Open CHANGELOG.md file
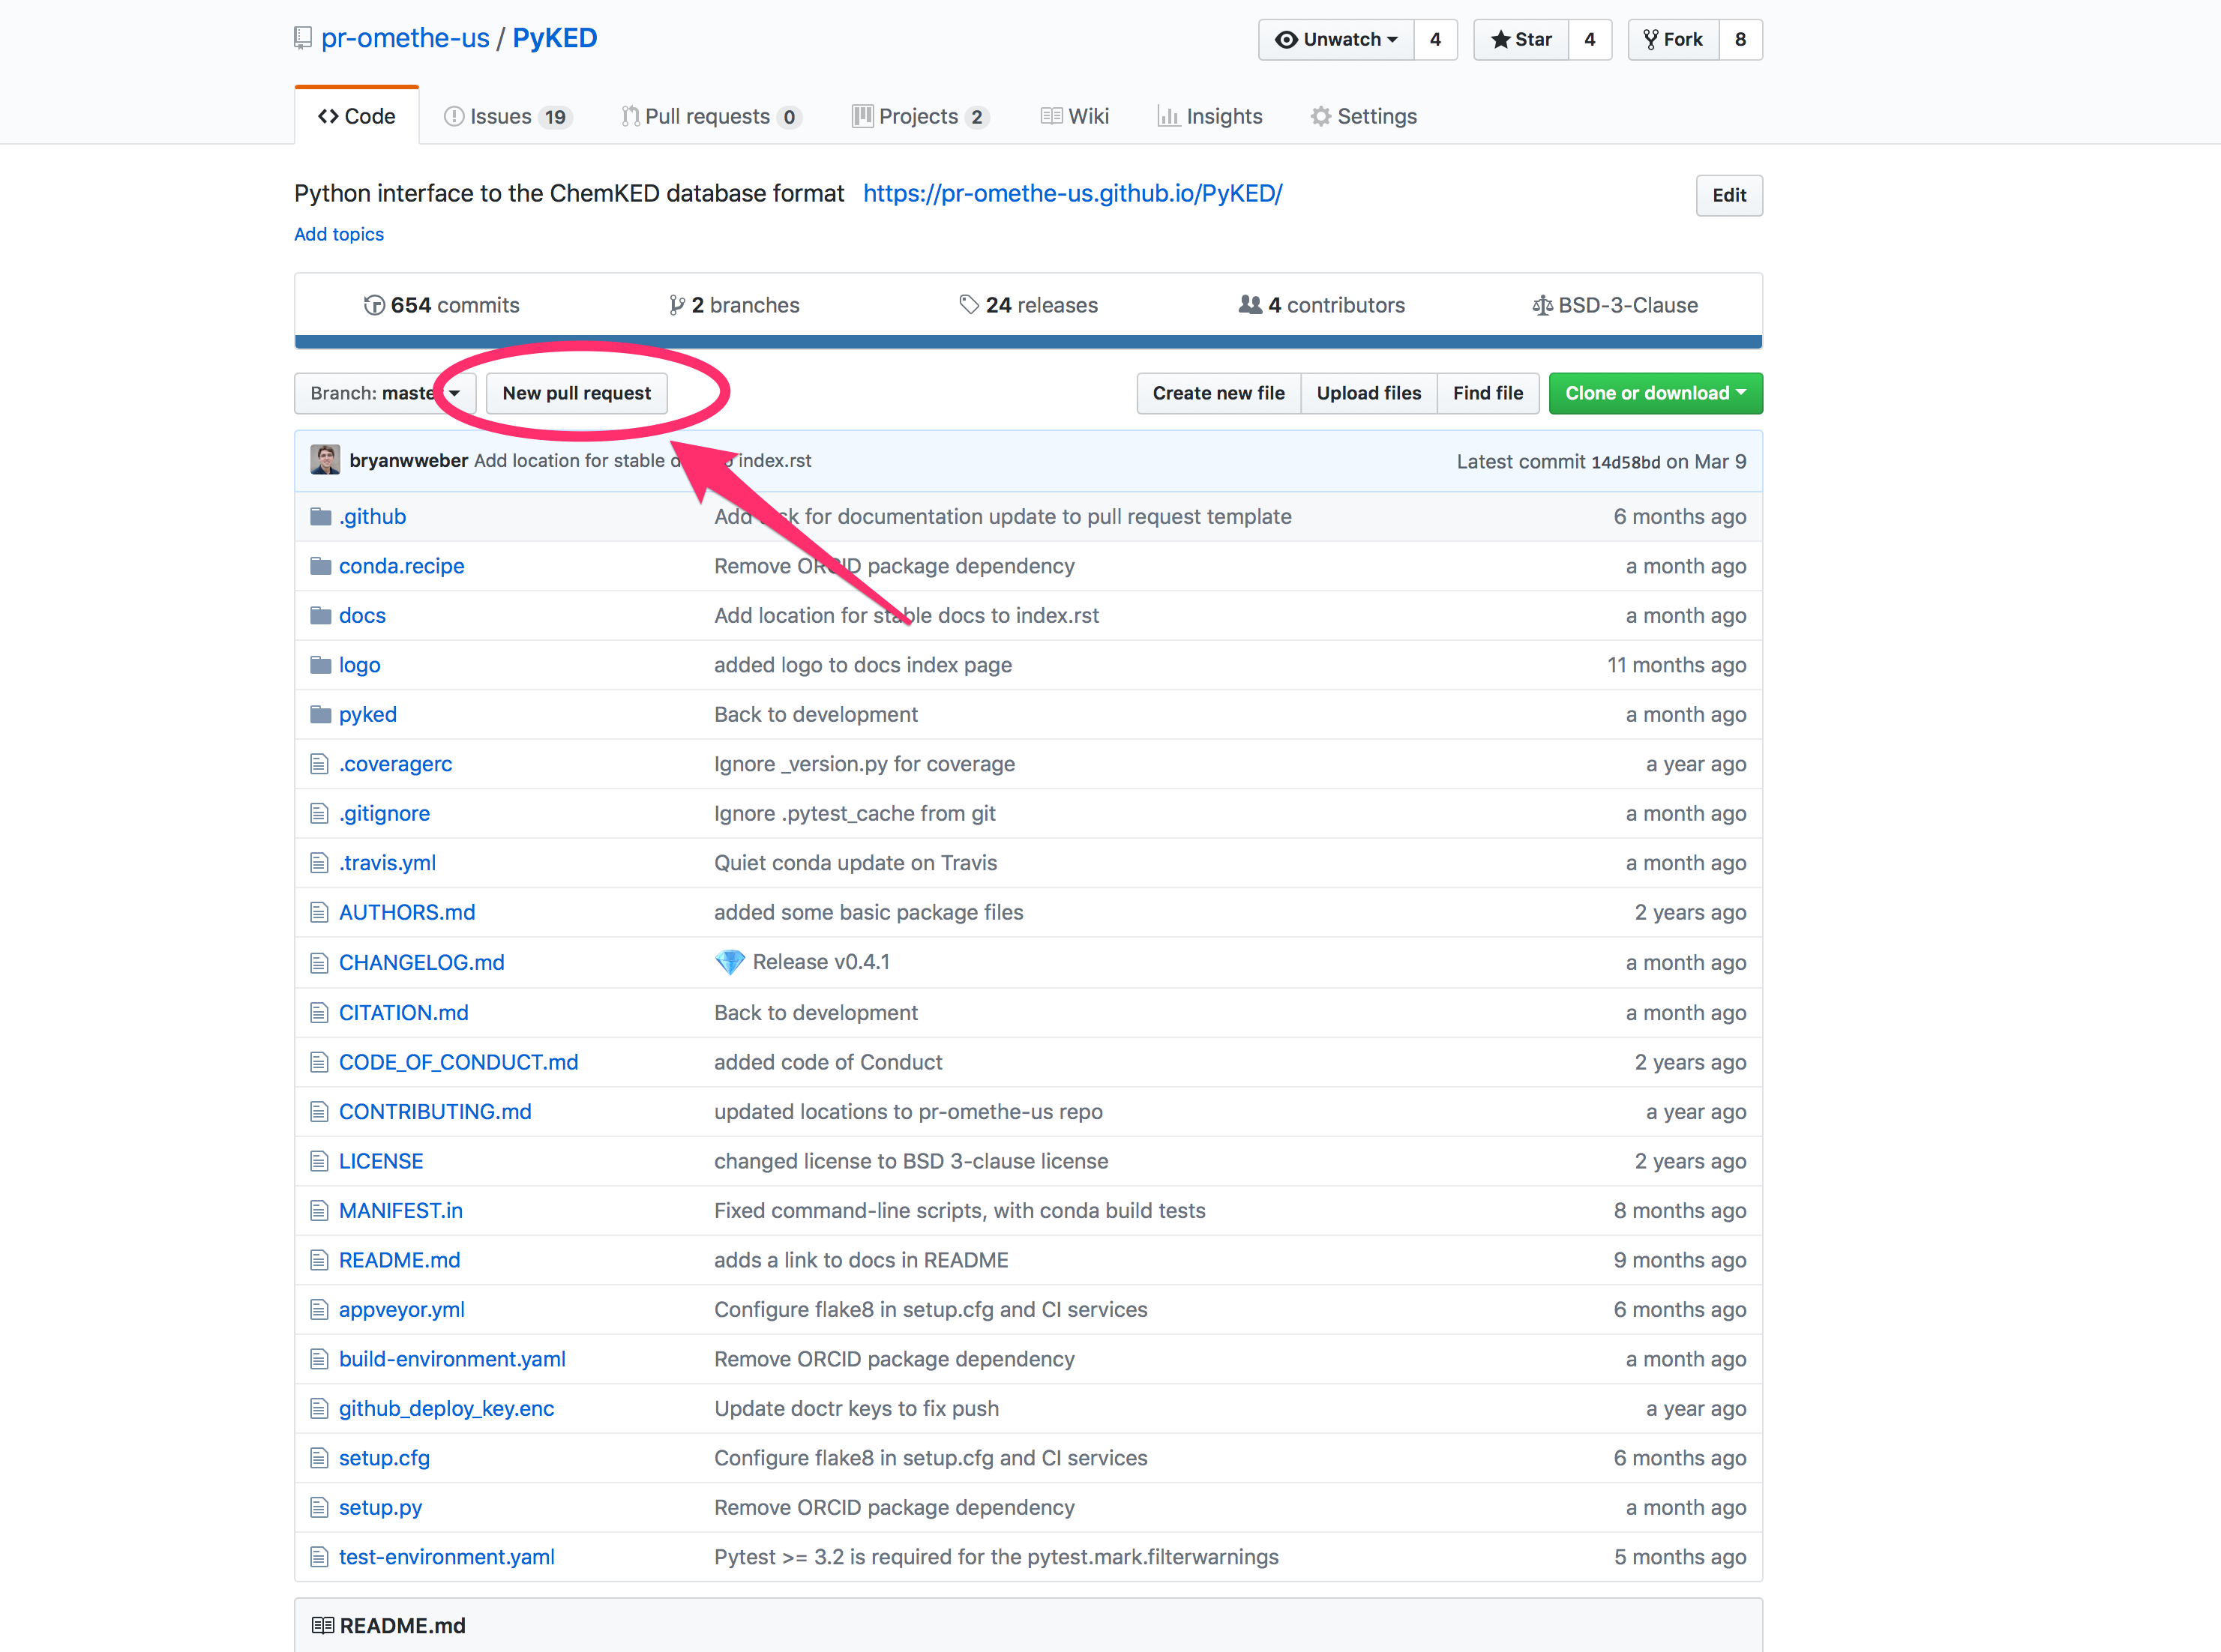Image resolution: width=2221 pixels, height=1652 pixels. 421,962
